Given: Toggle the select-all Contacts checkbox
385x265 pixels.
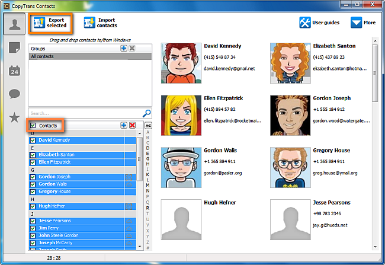Looking at the screenshot, I should click(x=33, y=126).
